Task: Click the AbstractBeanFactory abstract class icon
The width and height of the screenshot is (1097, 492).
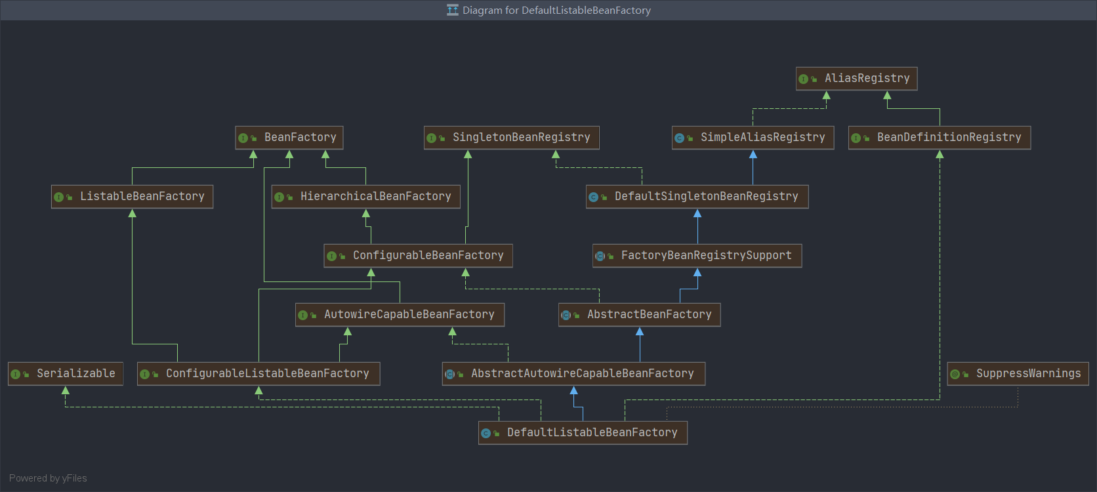Action: (x=566, y=316)
